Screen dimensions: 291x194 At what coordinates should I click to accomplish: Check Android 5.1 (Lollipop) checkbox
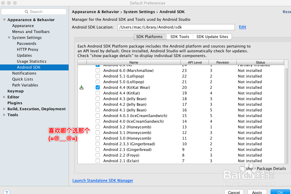[98, 76]
